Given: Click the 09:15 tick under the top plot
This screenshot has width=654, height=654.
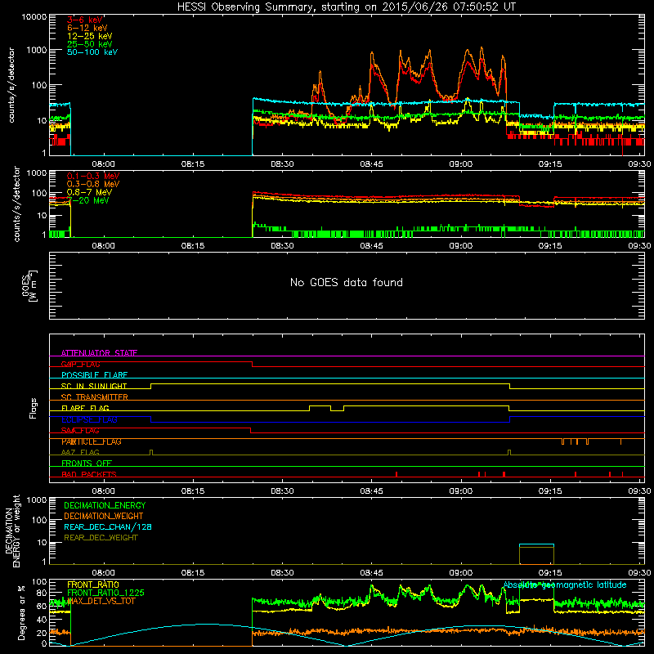Looking at the screenshot, I should (549, 164).
